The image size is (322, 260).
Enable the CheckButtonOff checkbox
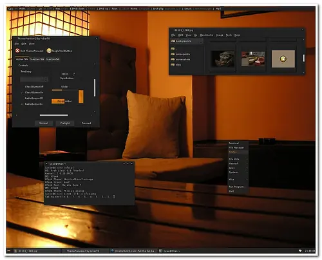tap(22, 87)
